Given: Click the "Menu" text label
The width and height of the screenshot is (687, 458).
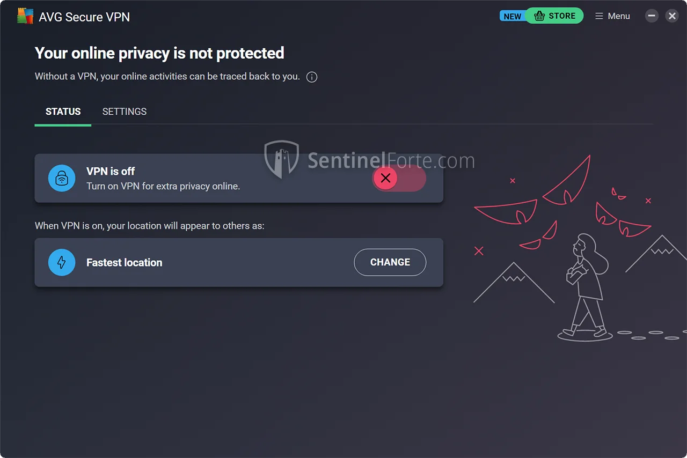Looking at the screenshot, I should pyautogui.click(x=618, y=16).
